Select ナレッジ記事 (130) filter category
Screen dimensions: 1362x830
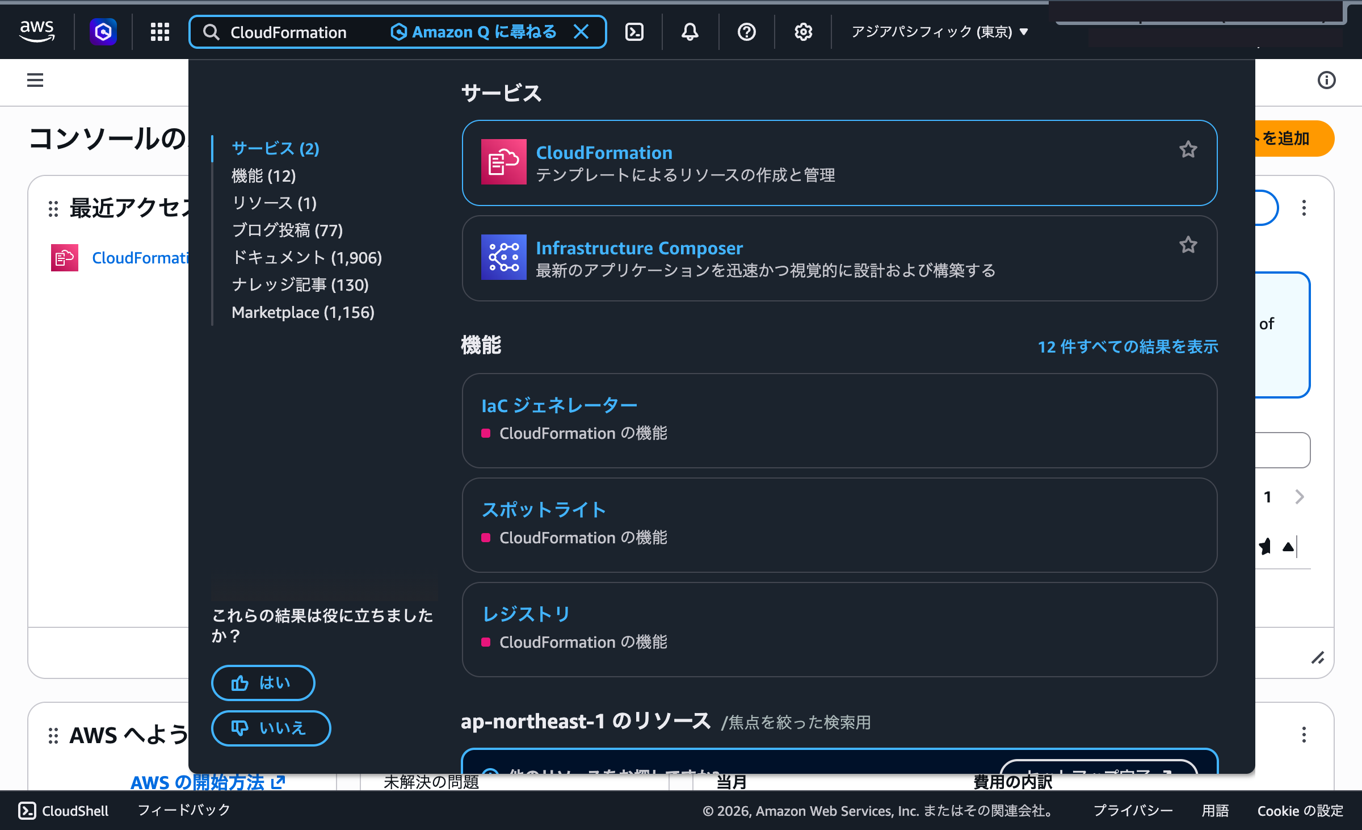pyautogui.click(x=300, y=285)
